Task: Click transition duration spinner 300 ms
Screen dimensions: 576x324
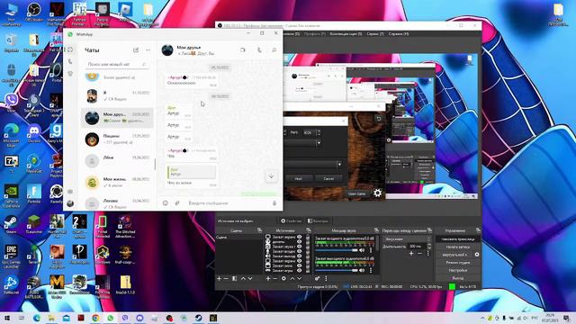Action: click(x=419, y=247)
